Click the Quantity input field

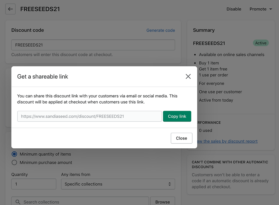click(34, 184)
